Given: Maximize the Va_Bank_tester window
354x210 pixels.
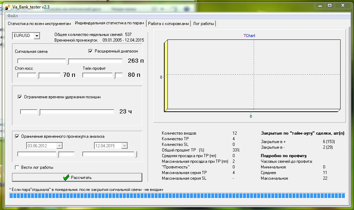Looking at the screenshot, I should 330,6.
